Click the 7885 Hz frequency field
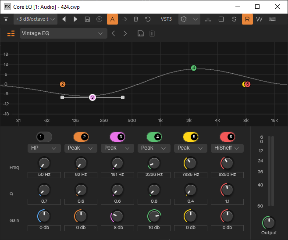Viewport: 288px width, 240px height. click(191, 175)
